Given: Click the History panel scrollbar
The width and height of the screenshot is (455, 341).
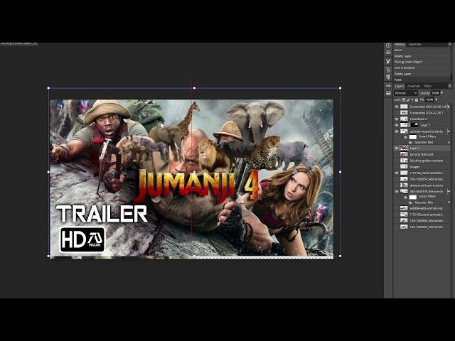Looking at the screenshot, I should tap(451, 77).
